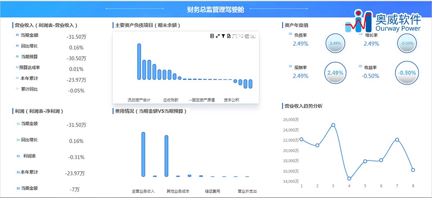Click the trend line peak at point 3
The width and height of the screenshot is (432, 198).
[x=333, y=125]
